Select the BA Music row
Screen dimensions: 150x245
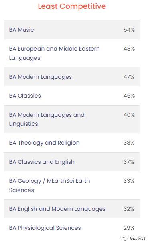tap(72, 30)
